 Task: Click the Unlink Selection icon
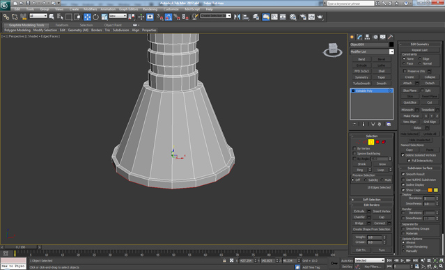15,17
